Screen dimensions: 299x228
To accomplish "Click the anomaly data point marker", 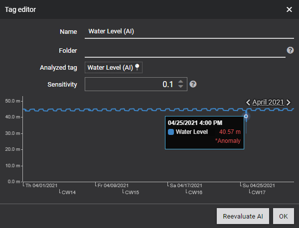I will [x=246, y=116].
